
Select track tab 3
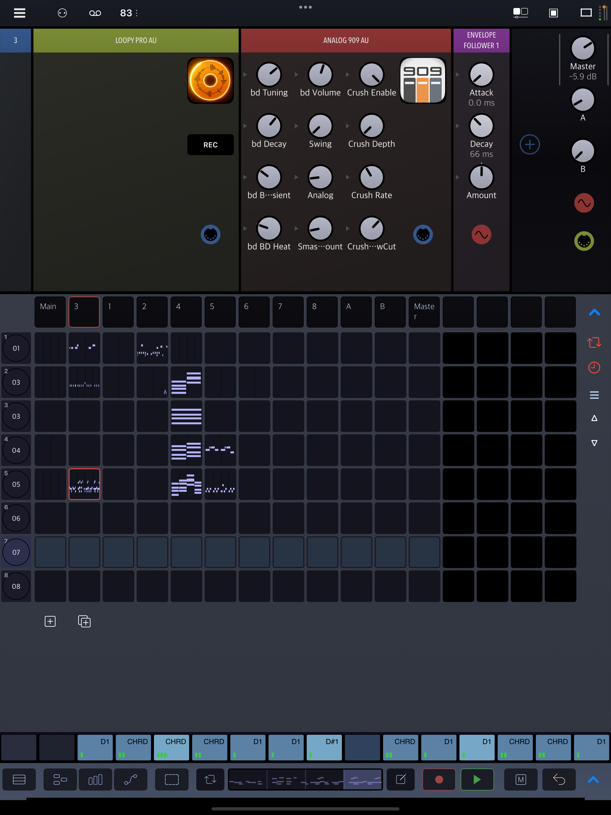84,312
